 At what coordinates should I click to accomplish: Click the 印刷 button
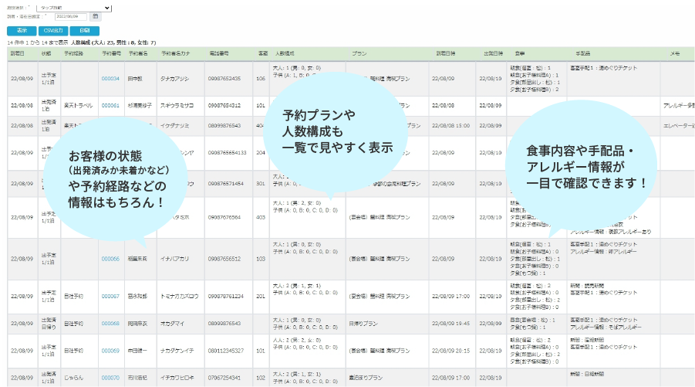coord(85,31)
